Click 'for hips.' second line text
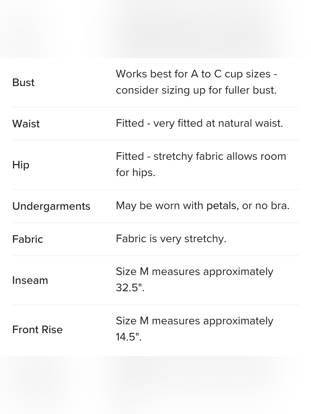This screenshot has height=414, width=311. (135, 172)
